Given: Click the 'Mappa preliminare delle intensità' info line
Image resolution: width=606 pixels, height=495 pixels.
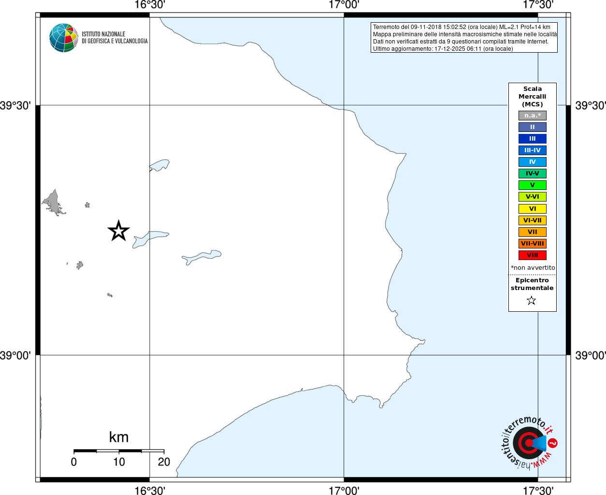Looking at the screenshot, I should [464, 34].
